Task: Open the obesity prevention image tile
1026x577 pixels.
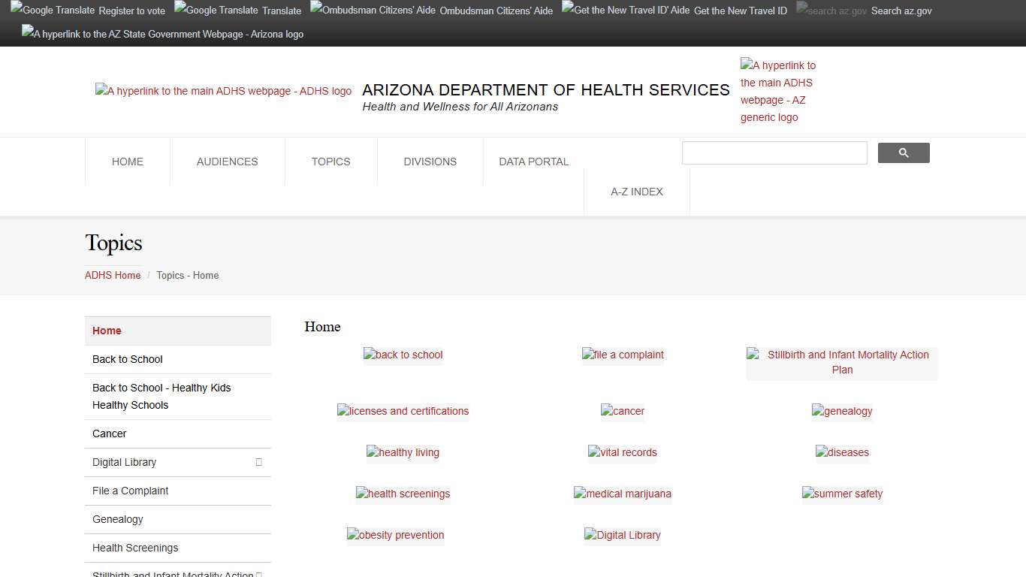Action: pyautogui.click(x=395, y=535)
